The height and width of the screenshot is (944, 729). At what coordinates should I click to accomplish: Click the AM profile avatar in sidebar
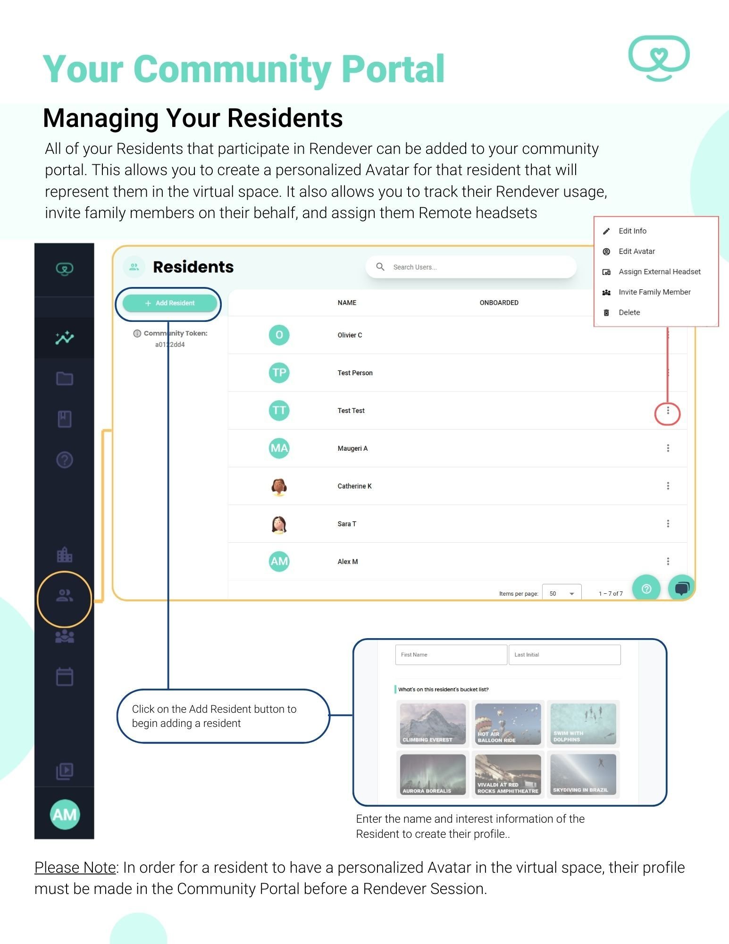(65, 814)
